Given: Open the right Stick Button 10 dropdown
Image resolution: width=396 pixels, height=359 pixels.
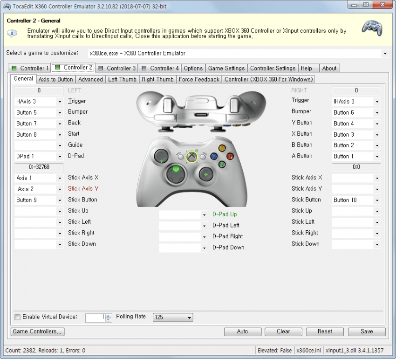Looking at the screenshot, I should pyautogui.click(x=377, y=200).
